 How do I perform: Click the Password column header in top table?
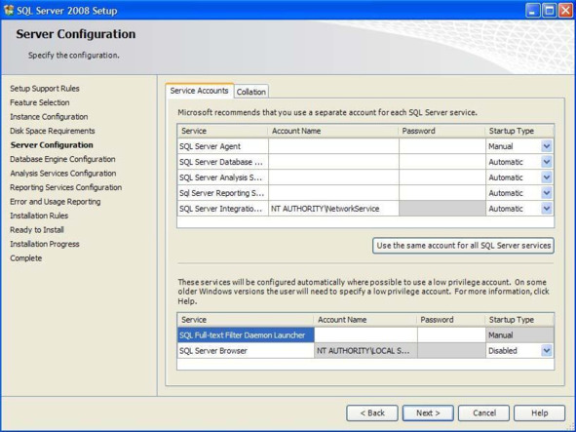click(x=442, y=131)
